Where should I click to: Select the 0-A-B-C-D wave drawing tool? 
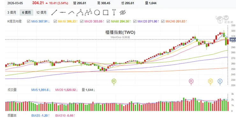point(89,12)
